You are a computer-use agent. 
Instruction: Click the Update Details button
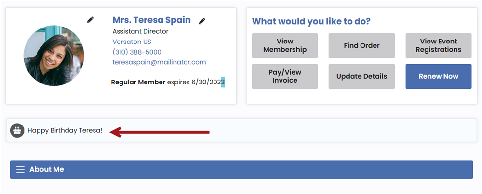(361, 76)
